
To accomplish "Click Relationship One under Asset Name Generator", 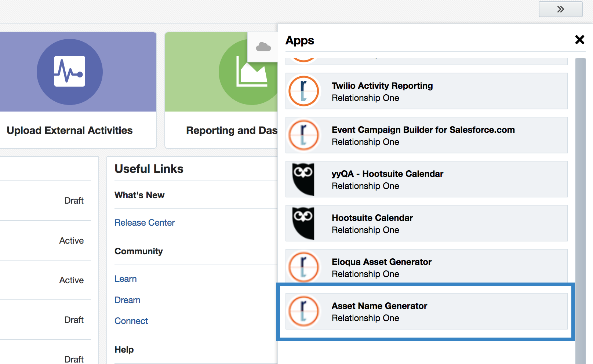I will point(365,318).
